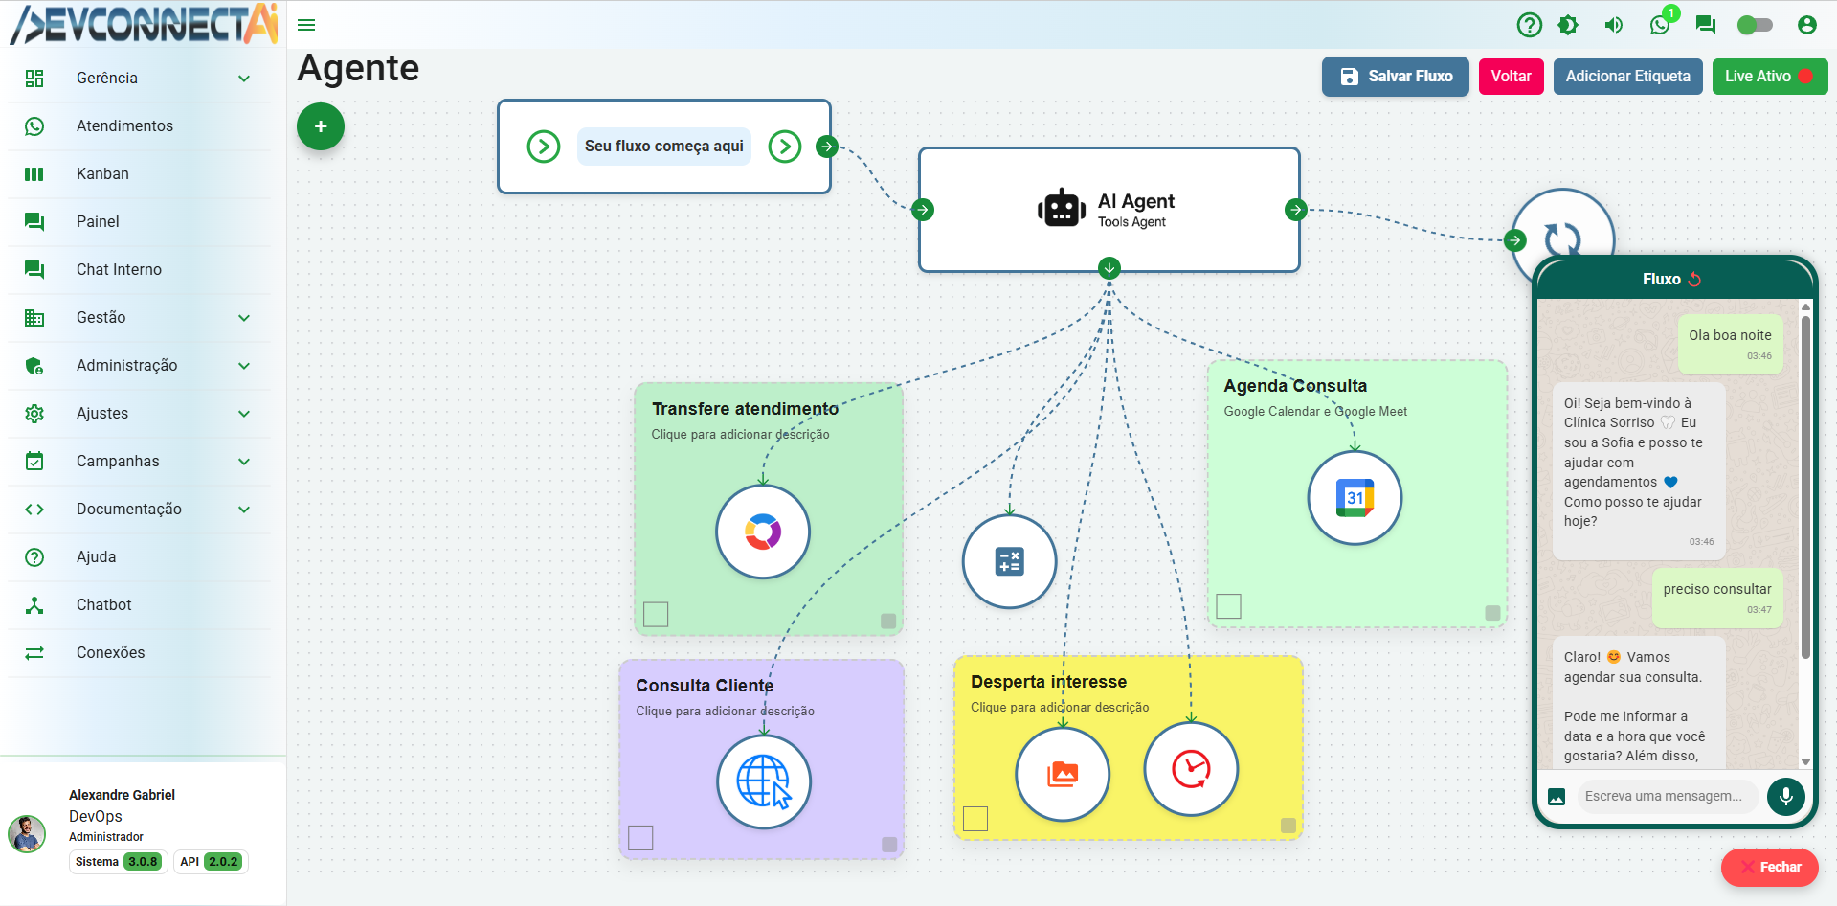Toggle the switch in the top bar
The image size is (1837, 906).
point(1756,25)
